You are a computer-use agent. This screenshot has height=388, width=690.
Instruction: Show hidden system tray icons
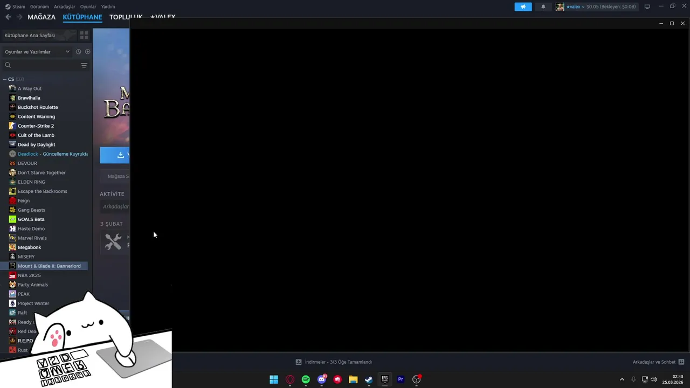click(622, 379)
